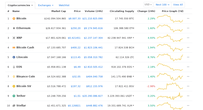Open the Cryptocurrencies dropdown tab
Viewport: 203px width, 110px height.
click(x=20, y=5)
